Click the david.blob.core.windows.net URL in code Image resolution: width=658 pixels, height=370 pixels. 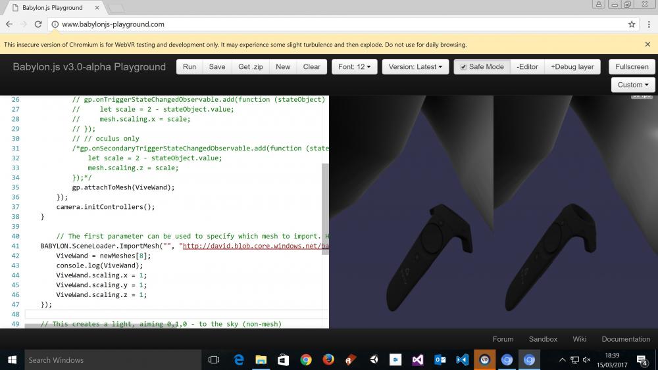pyautogui.click(x=255, y=246)
